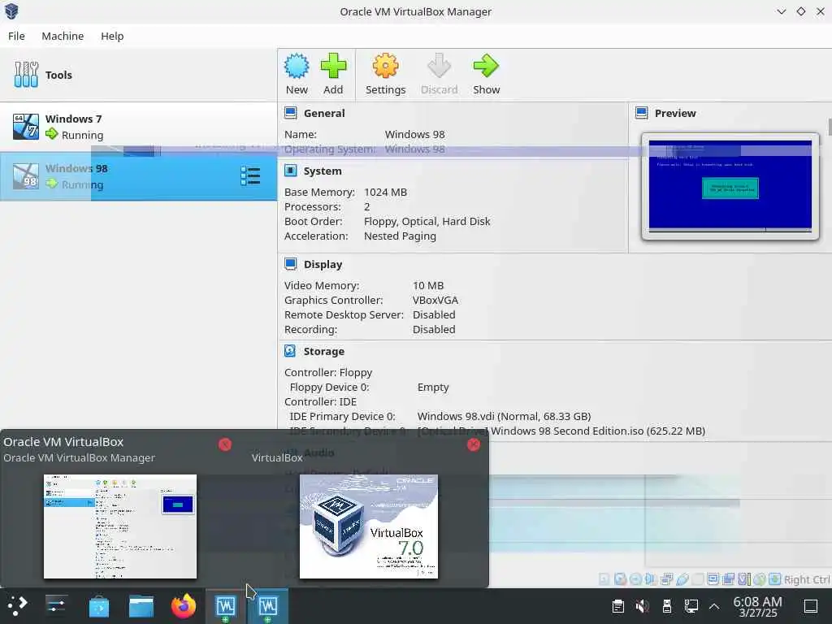The width and height of the screenshot is (832, 624).
Task: Open the removable devices USB tray icon
Action: (667, 606)
